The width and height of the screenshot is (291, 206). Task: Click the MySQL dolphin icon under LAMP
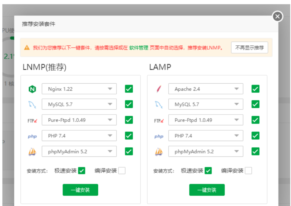click(x=159, y=105)
